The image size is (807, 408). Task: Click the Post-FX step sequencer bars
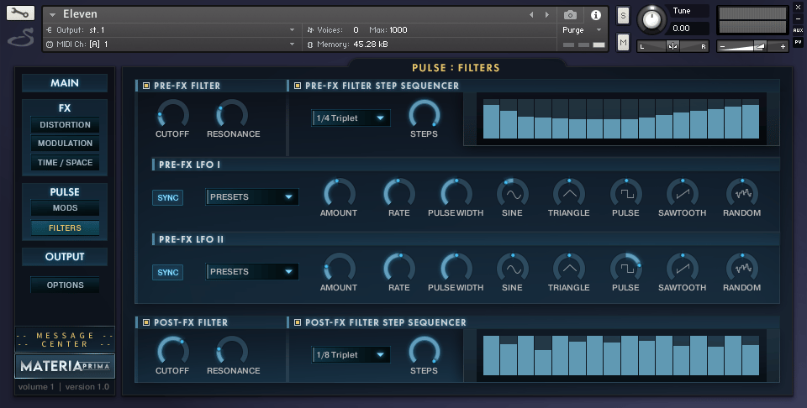coord(620,356)
